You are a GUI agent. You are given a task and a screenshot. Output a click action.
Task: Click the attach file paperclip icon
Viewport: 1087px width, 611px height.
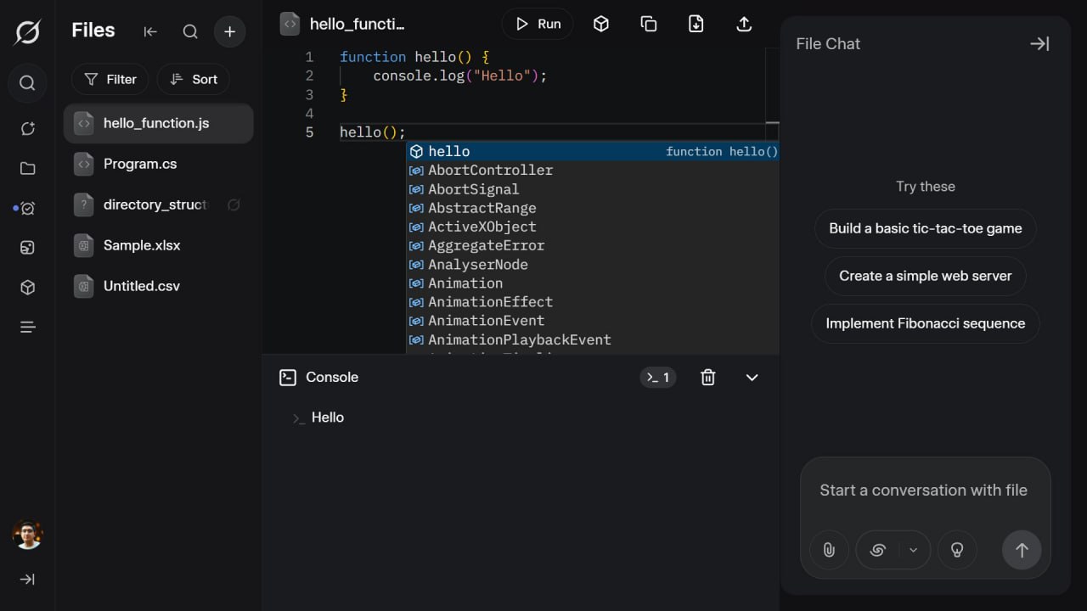[x=829, y=550]
